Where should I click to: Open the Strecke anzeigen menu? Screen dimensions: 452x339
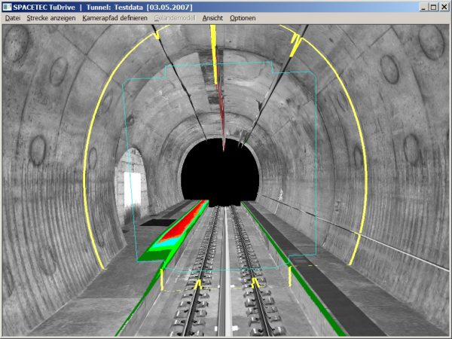tap(50, 17)
